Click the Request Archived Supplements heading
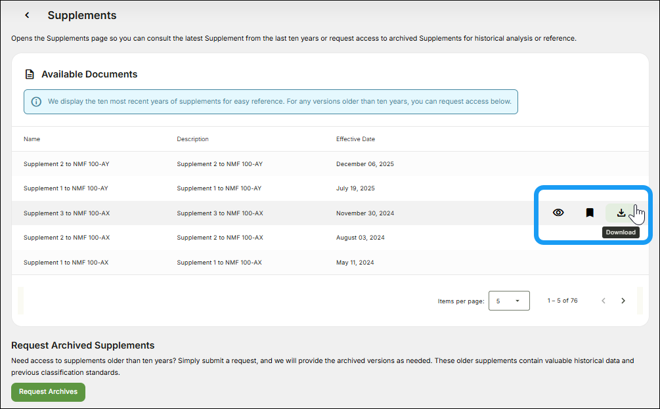This screenshot has height=409, width=660. 83,345
